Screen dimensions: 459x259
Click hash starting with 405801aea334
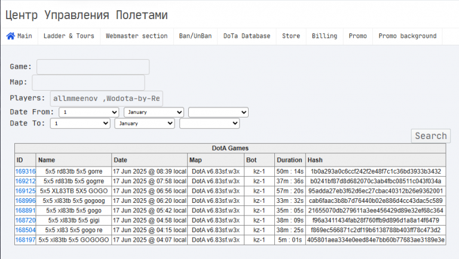pyautogui.click(x=376, y=240)
